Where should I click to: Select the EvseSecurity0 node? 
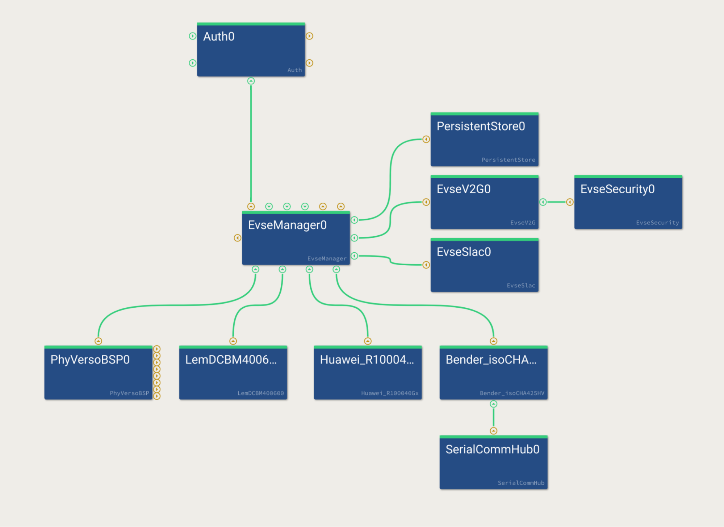pyautogui.click(x=628, y=203)
